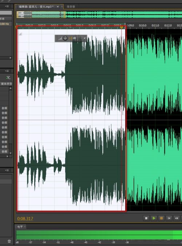182x246 pixels.
Task: Jump to previous marker with skip-back button
Action: point(169,218)
